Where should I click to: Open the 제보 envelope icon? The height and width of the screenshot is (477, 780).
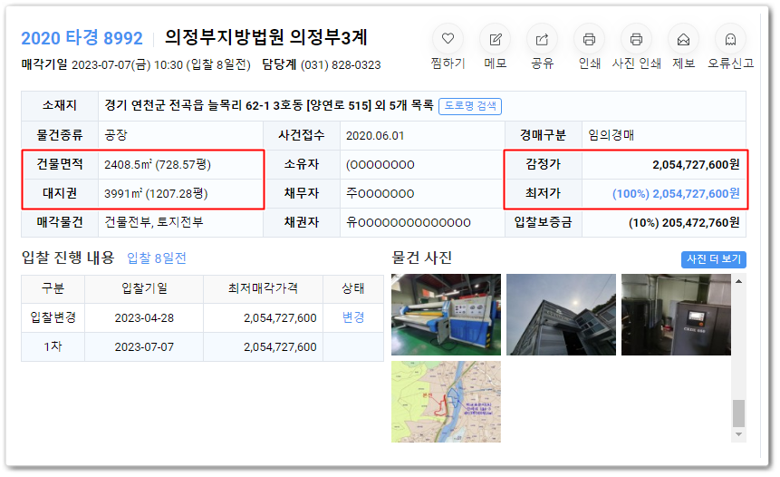tap(683, 39)
